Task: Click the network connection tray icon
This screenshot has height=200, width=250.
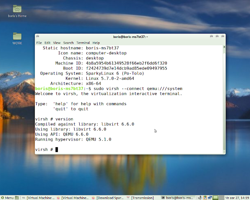Action: point(210,198)
